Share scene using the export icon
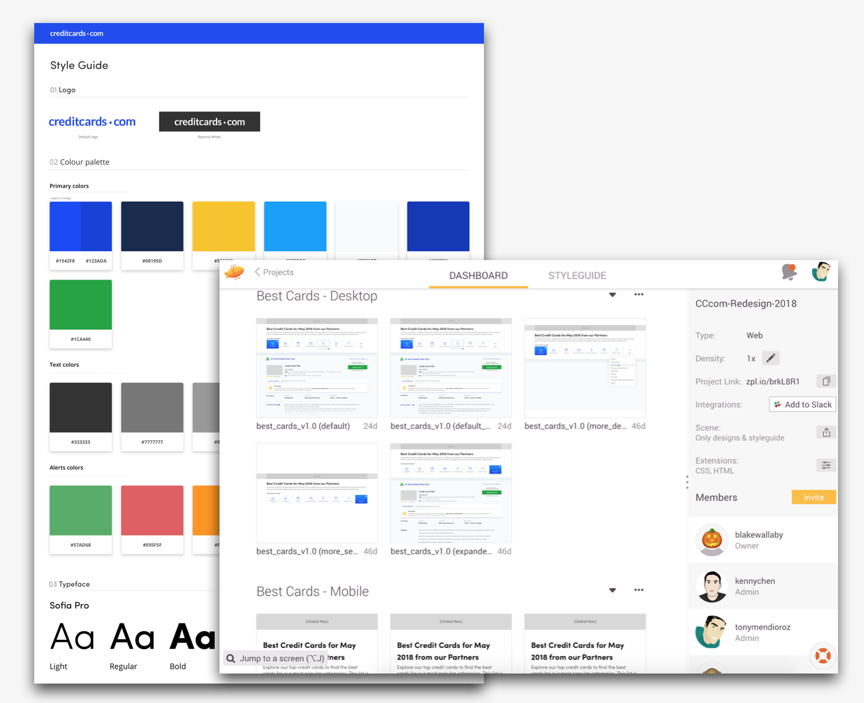 pyautogui.click(x=826, y=432)
